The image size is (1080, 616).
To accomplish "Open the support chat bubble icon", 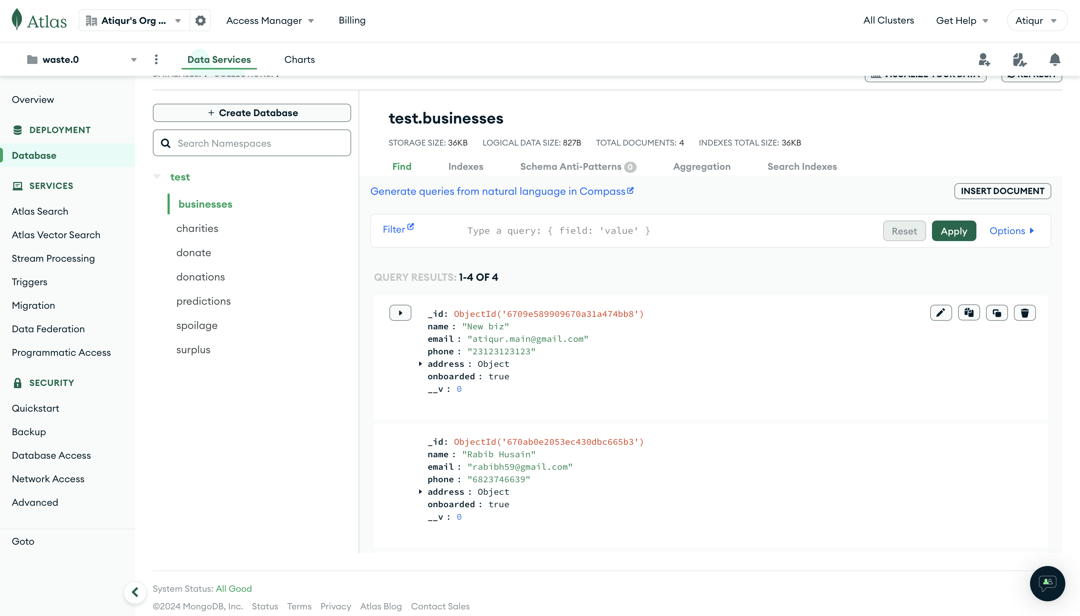I will pyautogui.click(x=1047, y=583).
